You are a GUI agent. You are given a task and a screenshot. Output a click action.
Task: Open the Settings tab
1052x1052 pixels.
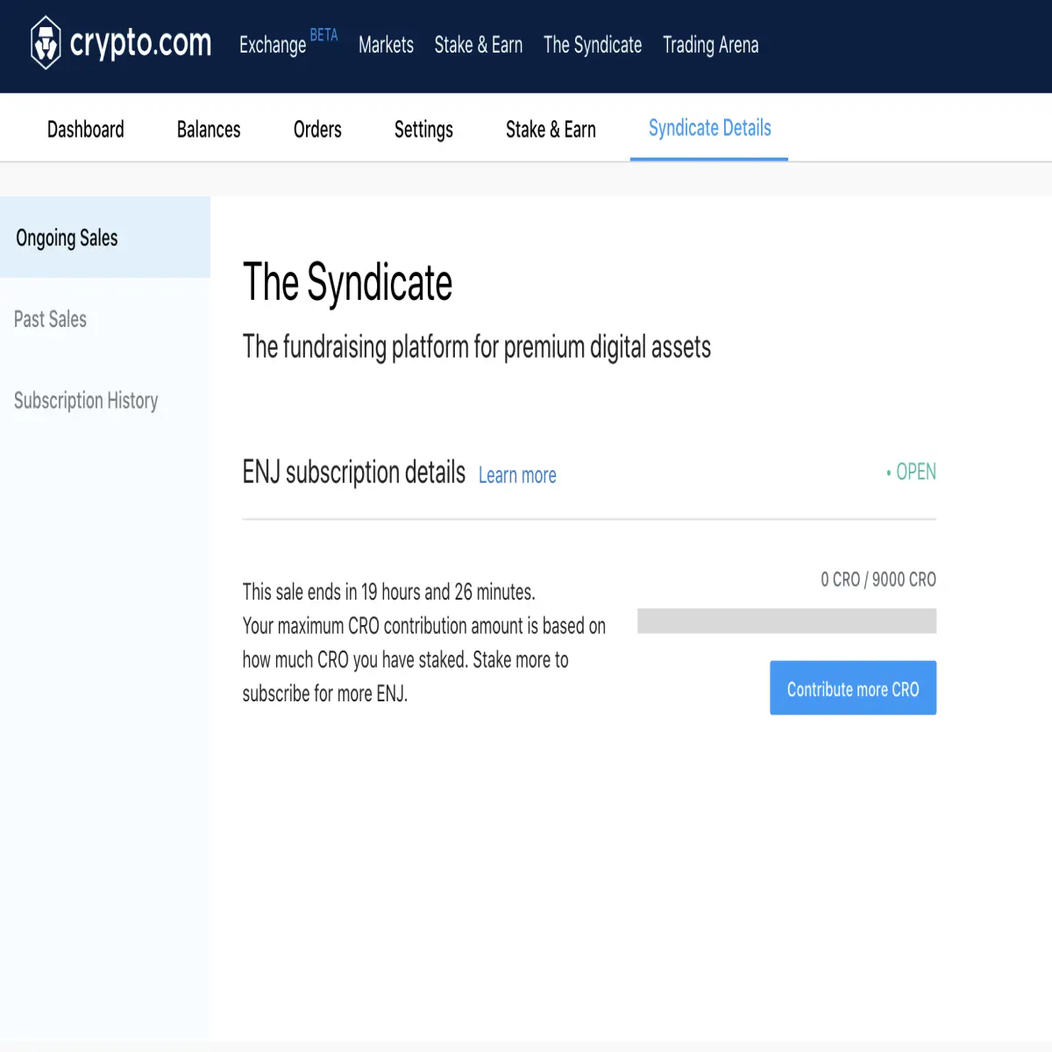tap(423, 130)
